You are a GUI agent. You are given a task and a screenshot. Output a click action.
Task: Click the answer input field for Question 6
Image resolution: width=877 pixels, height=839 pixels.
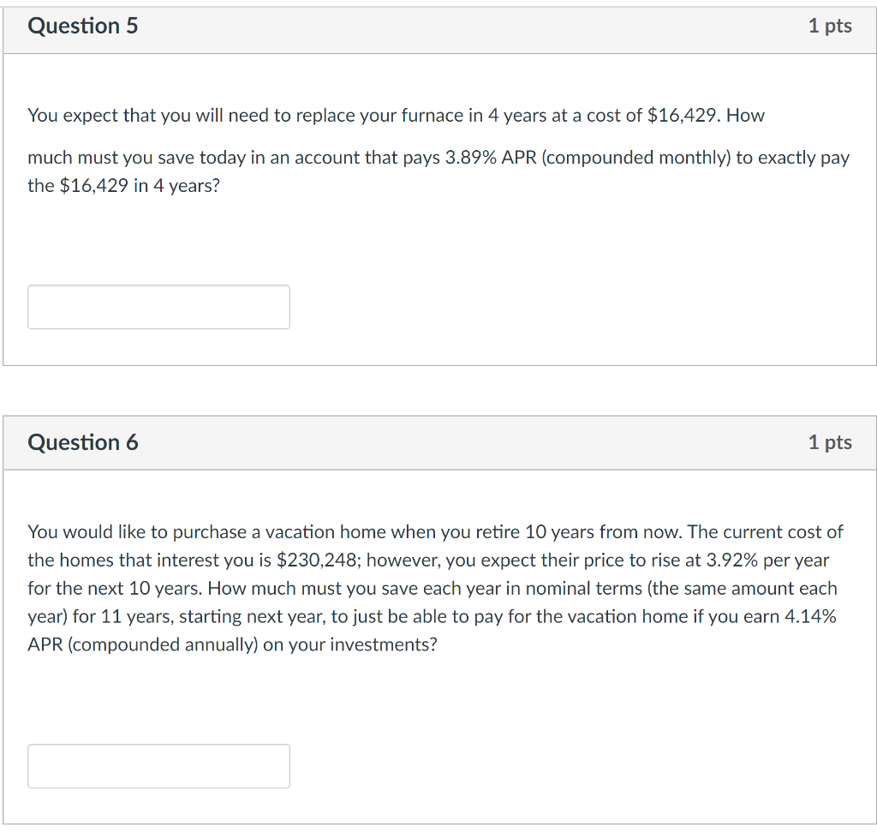pos(158,765)
